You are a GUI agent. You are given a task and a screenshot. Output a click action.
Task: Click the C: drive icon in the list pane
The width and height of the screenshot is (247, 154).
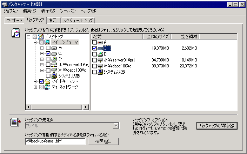100,48
